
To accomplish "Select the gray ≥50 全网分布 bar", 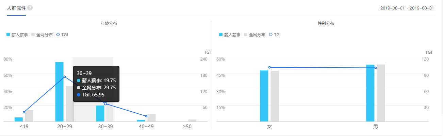I will [x=192, y=120].
